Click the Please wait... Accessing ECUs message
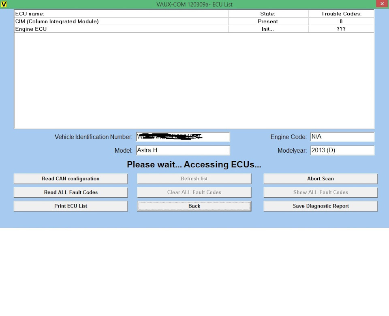 click(194, 164)
